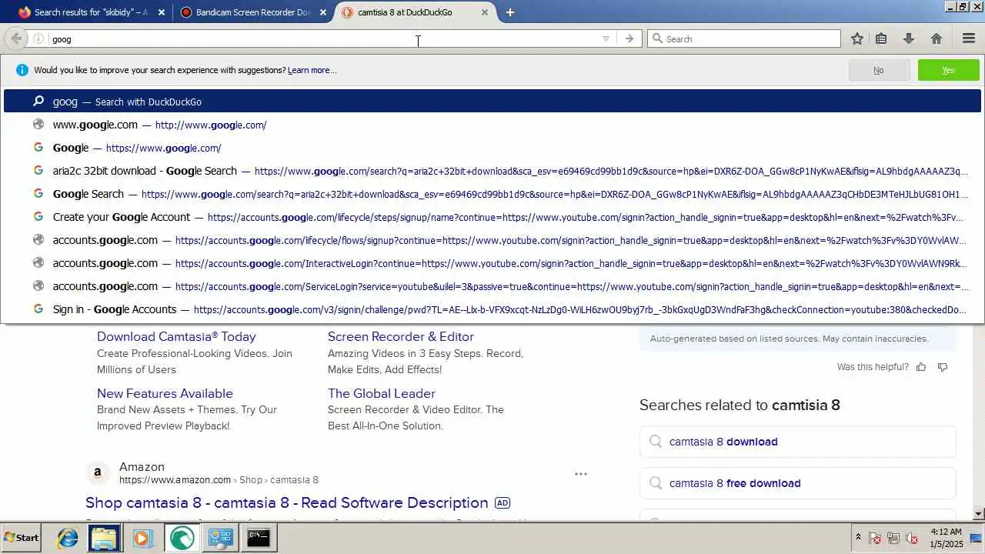
Task: Select accounts.google.com ServiceLogin suggestion
Action: 492,286
